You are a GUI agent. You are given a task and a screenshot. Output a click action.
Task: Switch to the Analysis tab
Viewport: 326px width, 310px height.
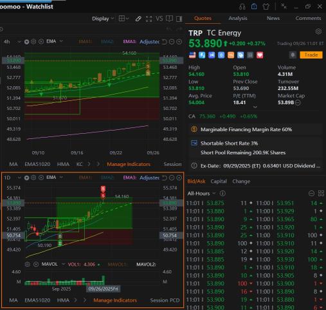pyautogui.click(x=238, y=18)
